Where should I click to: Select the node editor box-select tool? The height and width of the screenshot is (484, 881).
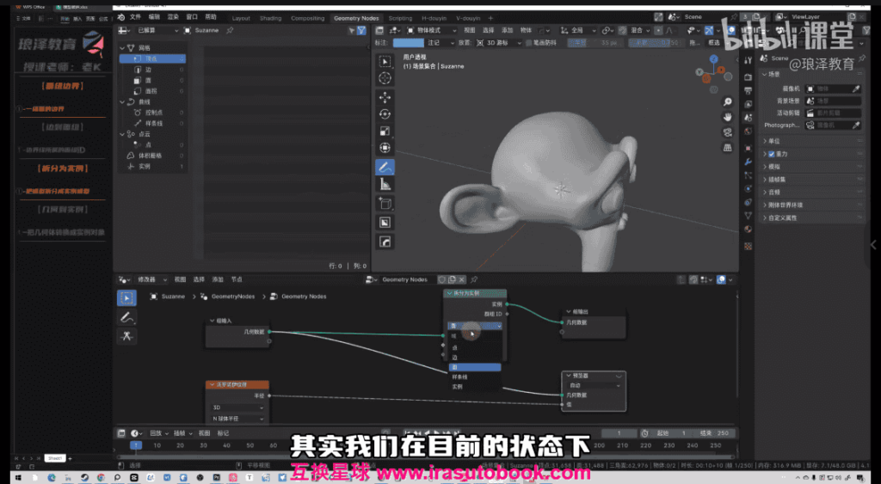click(x=126, y=298)
